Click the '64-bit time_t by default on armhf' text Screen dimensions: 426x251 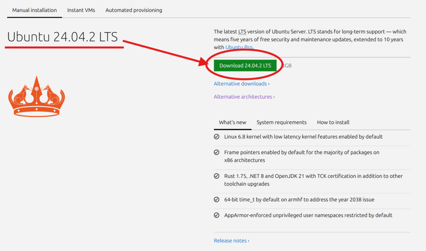coord(263,200)
